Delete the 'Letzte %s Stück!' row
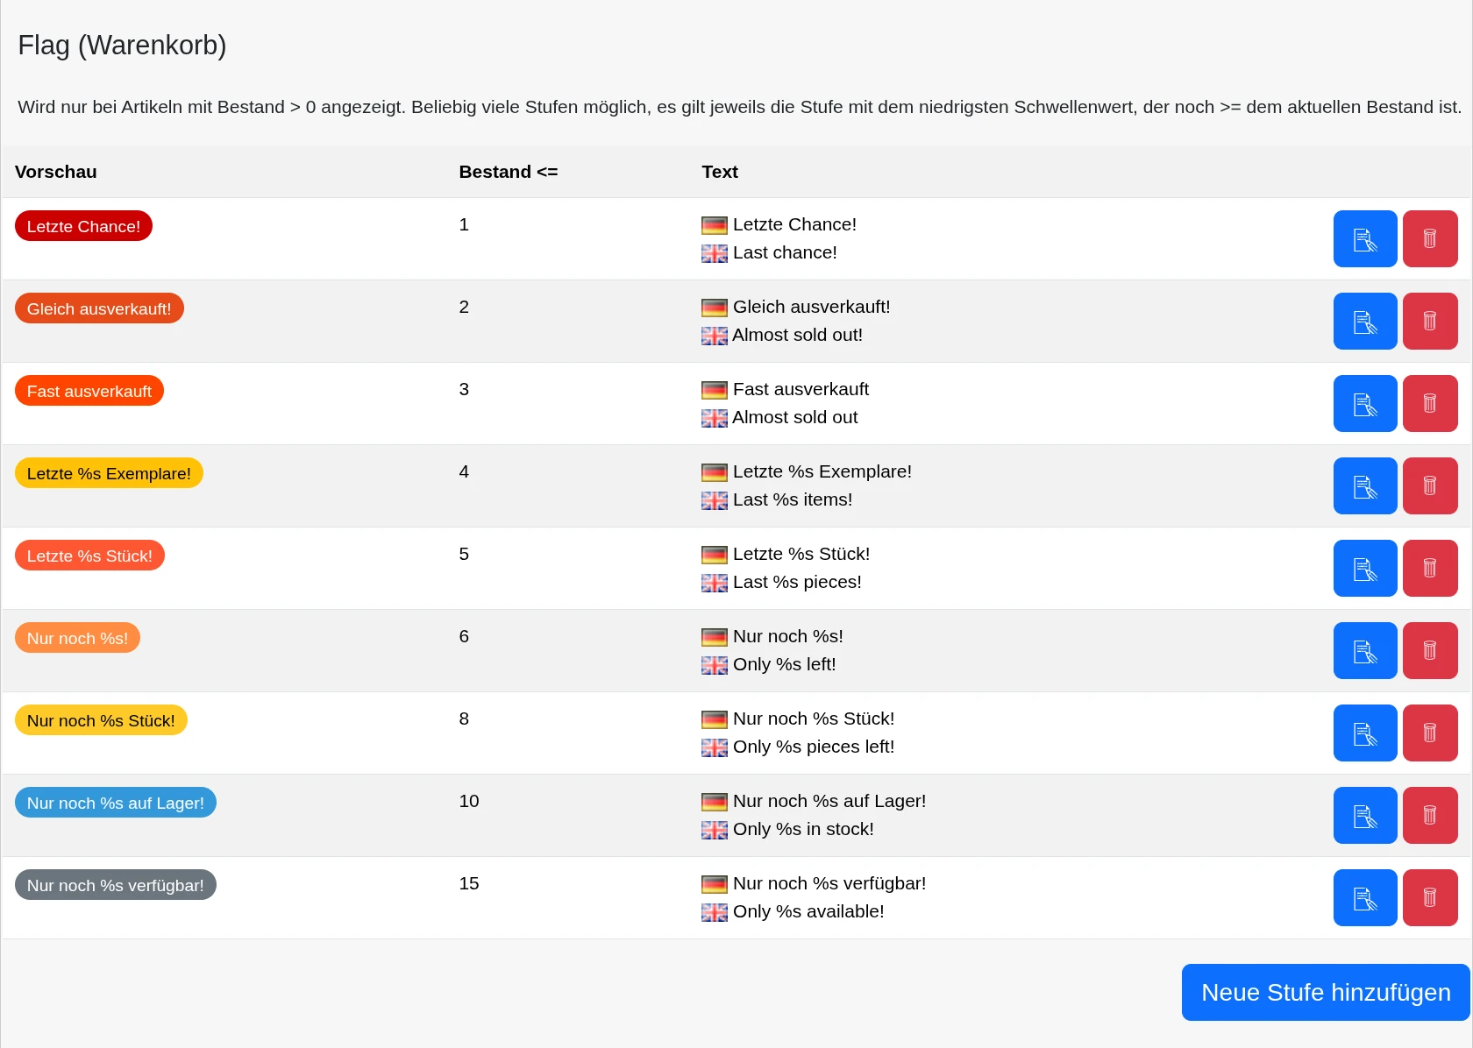1473x1048 pixels. (x=1430, y=569)
